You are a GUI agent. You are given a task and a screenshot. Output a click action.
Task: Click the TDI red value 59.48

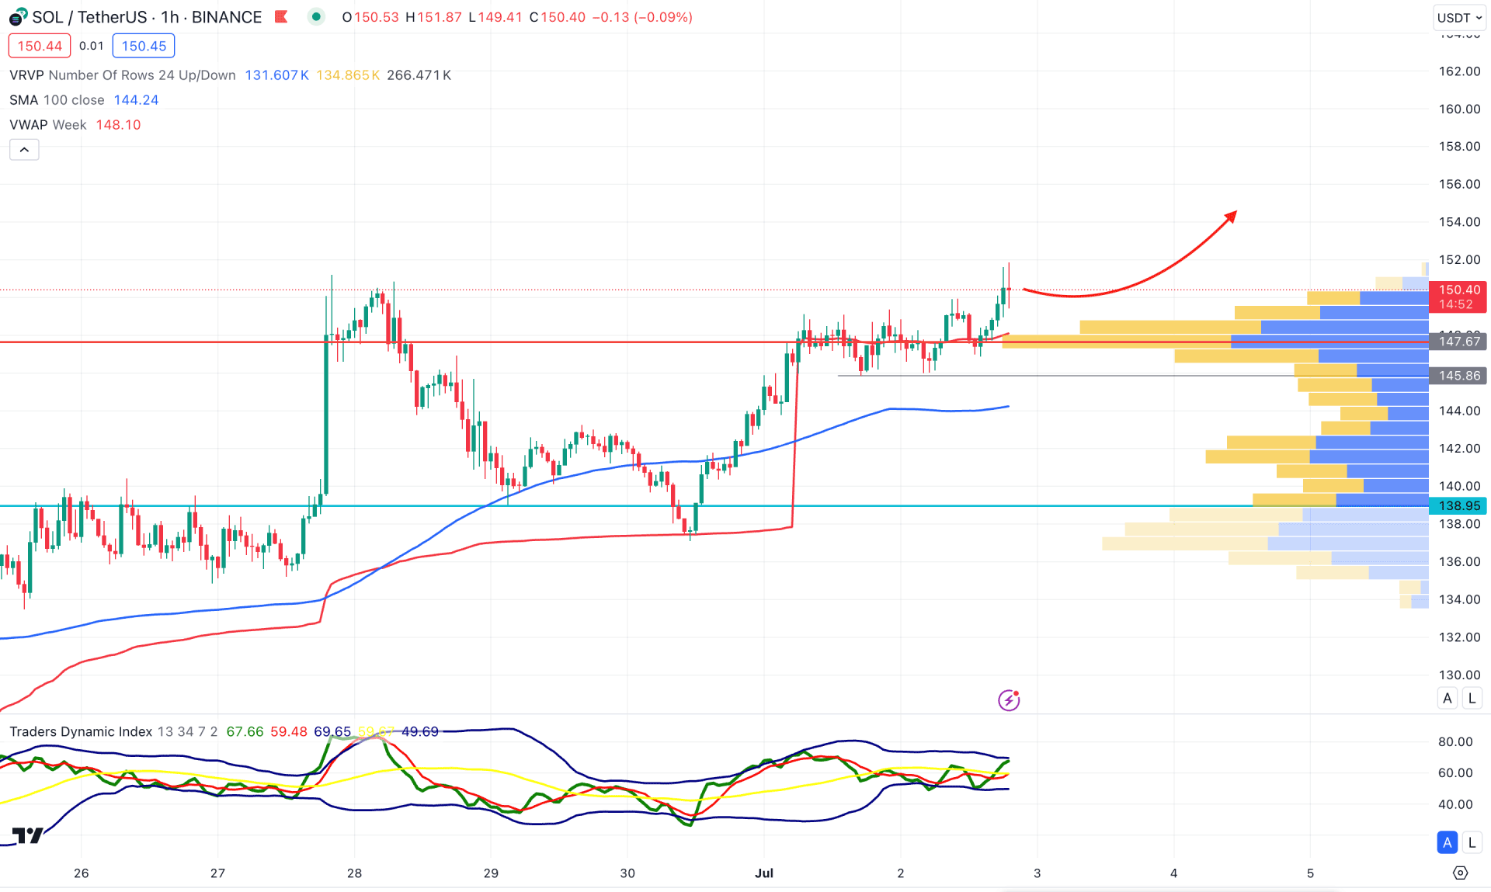coord(289,731)
